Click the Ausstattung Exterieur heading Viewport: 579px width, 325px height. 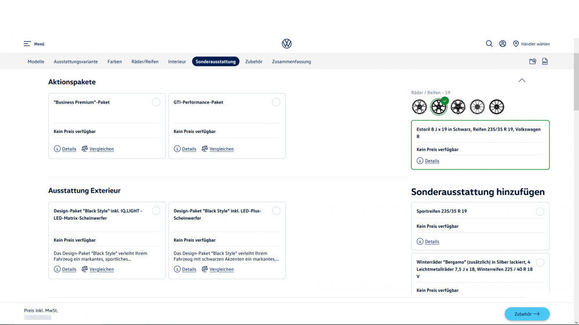pyautogui.click(x=84, y=190)
